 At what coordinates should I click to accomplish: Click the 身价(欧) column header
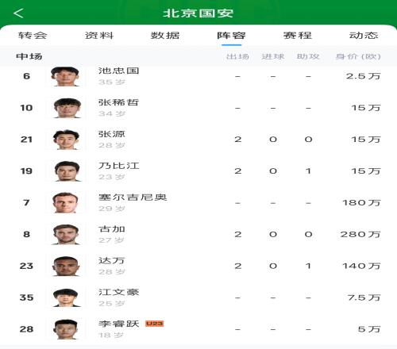point(358,56)
